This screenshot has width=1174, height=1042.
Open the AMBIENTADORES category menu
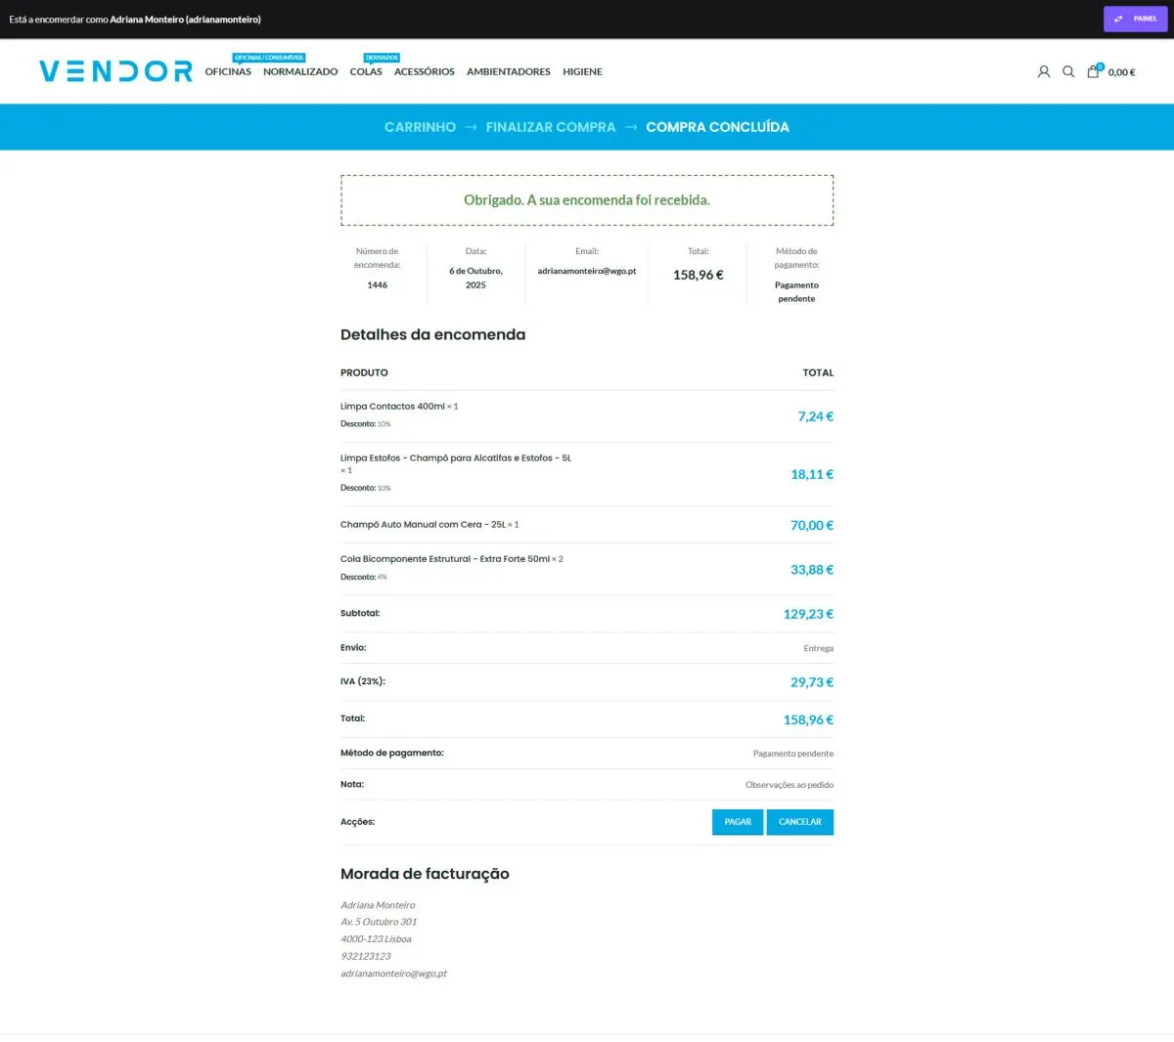[x=508, y=71]
